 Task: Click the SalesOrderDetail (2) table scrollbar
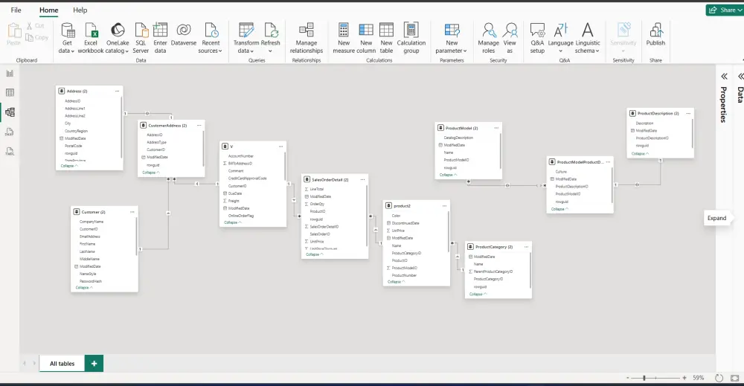click(367, 216)
